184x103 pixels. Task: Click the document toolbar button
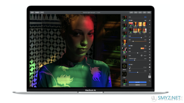[140, 12]
